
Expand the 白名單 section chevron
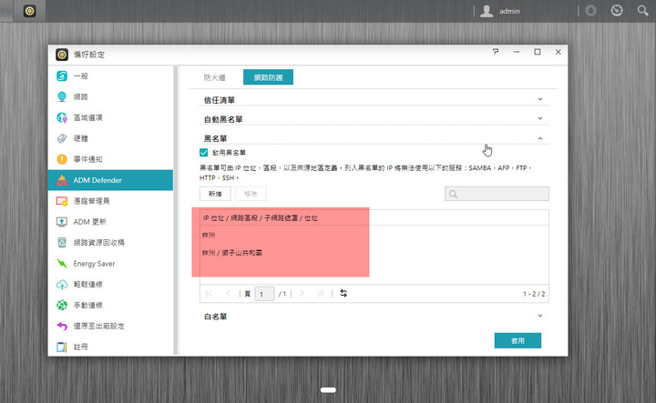coord(540,316)
